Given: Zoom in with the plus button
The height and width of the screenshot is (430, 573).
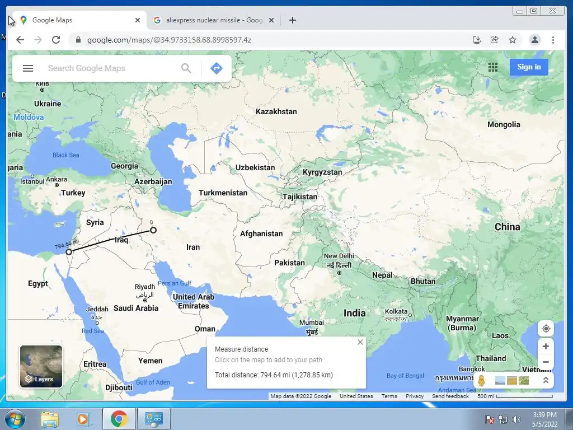Looking at the screenshot, I should pos(546,346).
